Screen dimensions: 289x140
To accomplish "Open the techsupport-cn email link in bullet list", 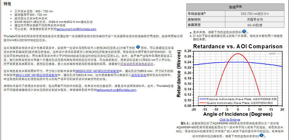I will pos(76,29).
